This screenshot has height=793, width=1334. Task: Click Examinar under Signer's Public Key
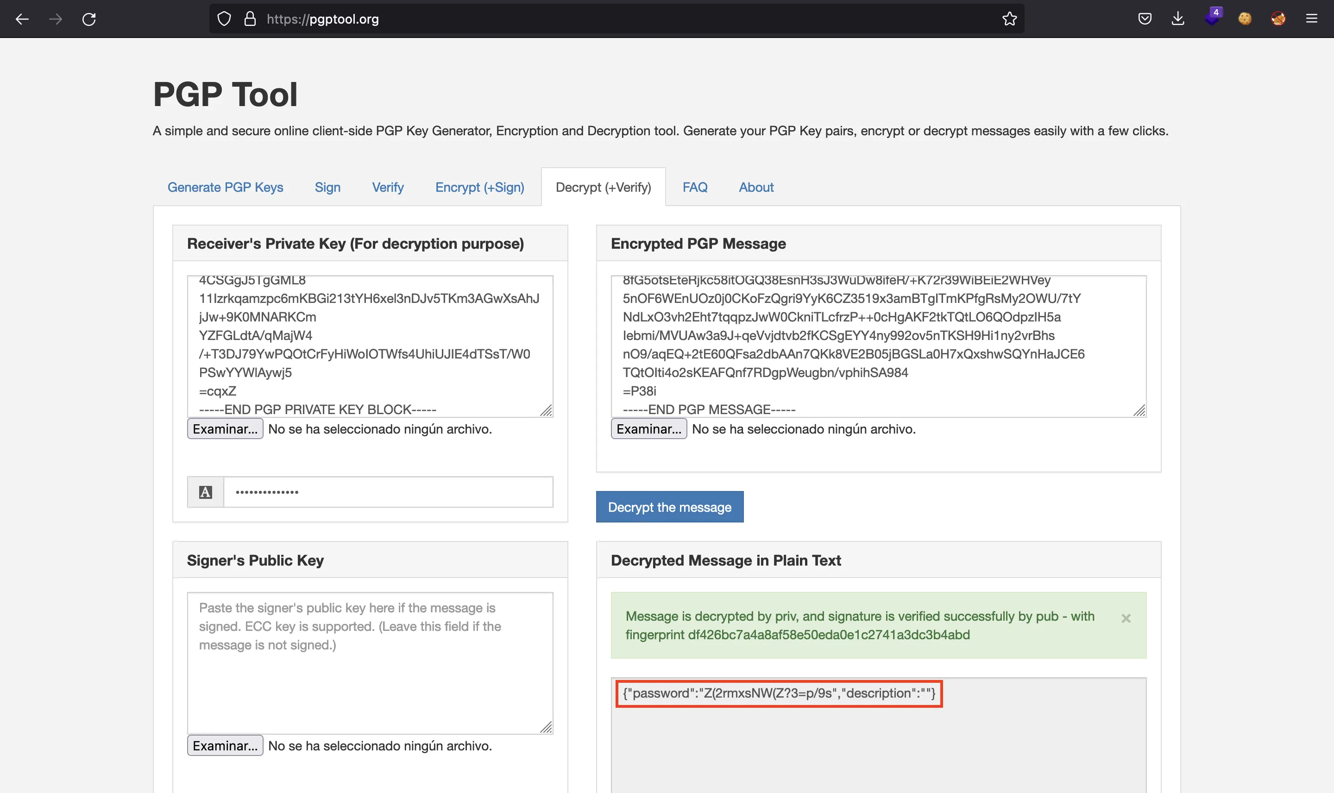point(225,745)
